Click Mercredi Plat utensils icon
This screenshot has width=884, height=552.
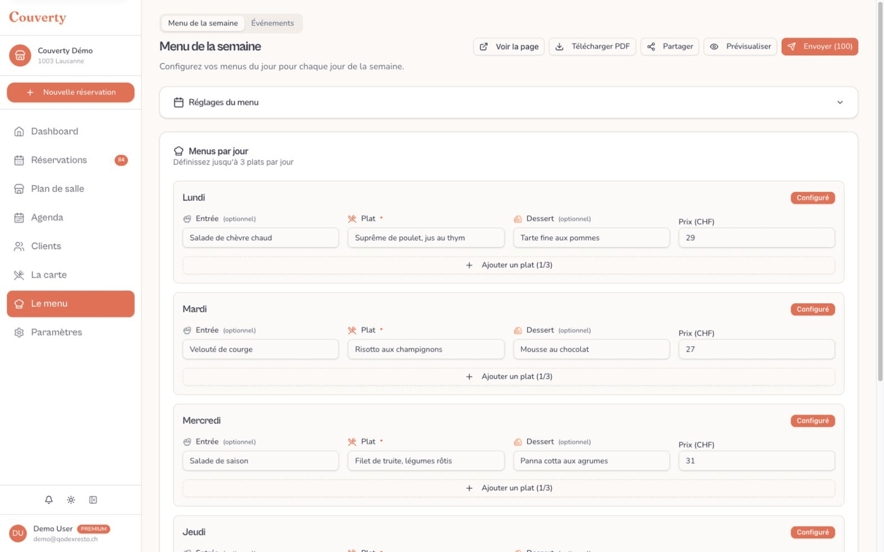click(352, 442)
